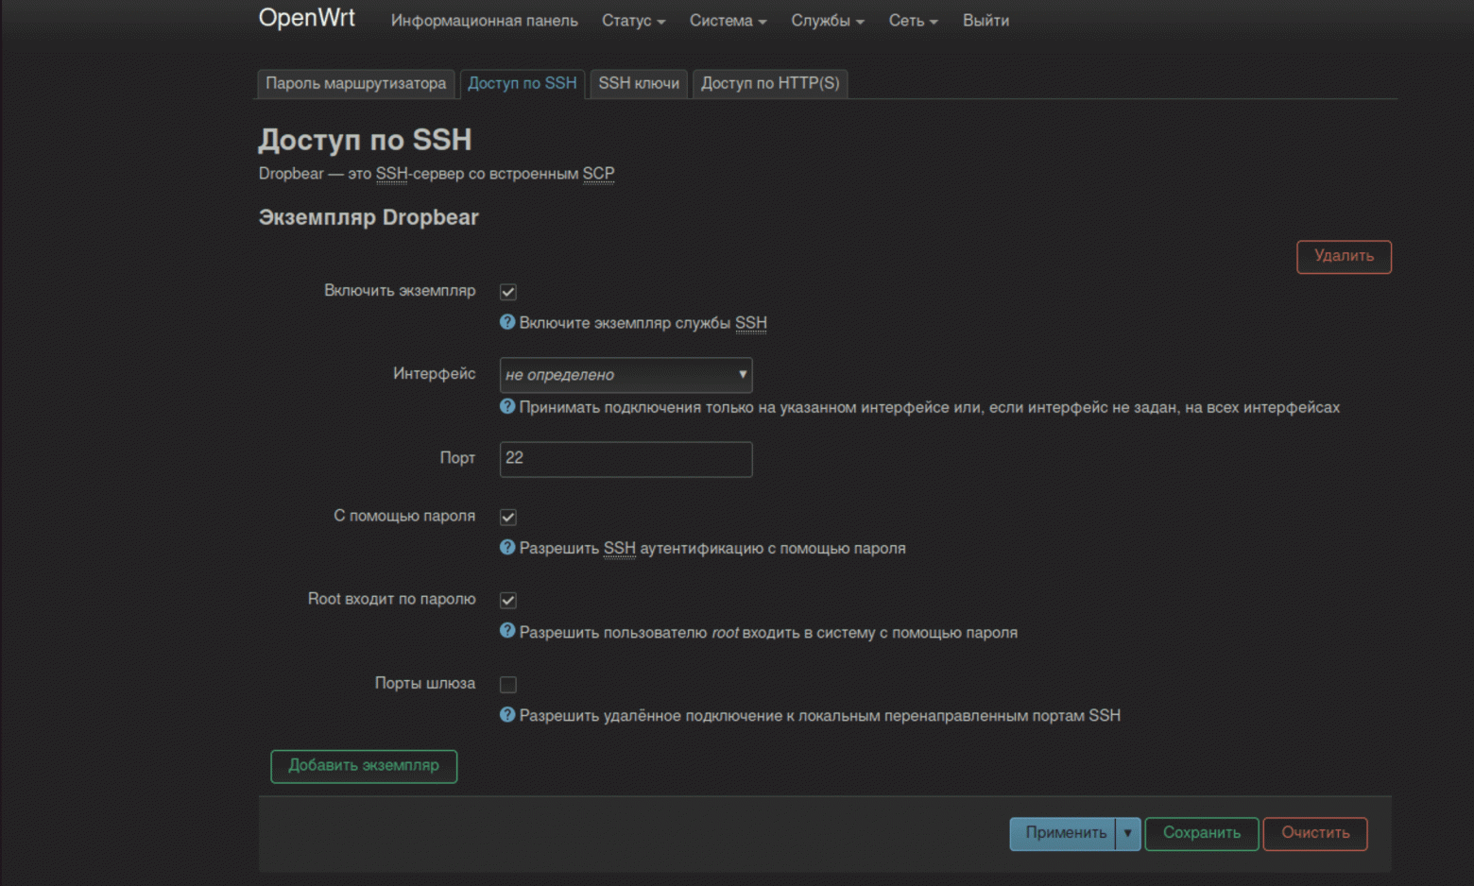Screen dimensions: 1474x886
Task: Click the Применить button
Action: 1064,833
